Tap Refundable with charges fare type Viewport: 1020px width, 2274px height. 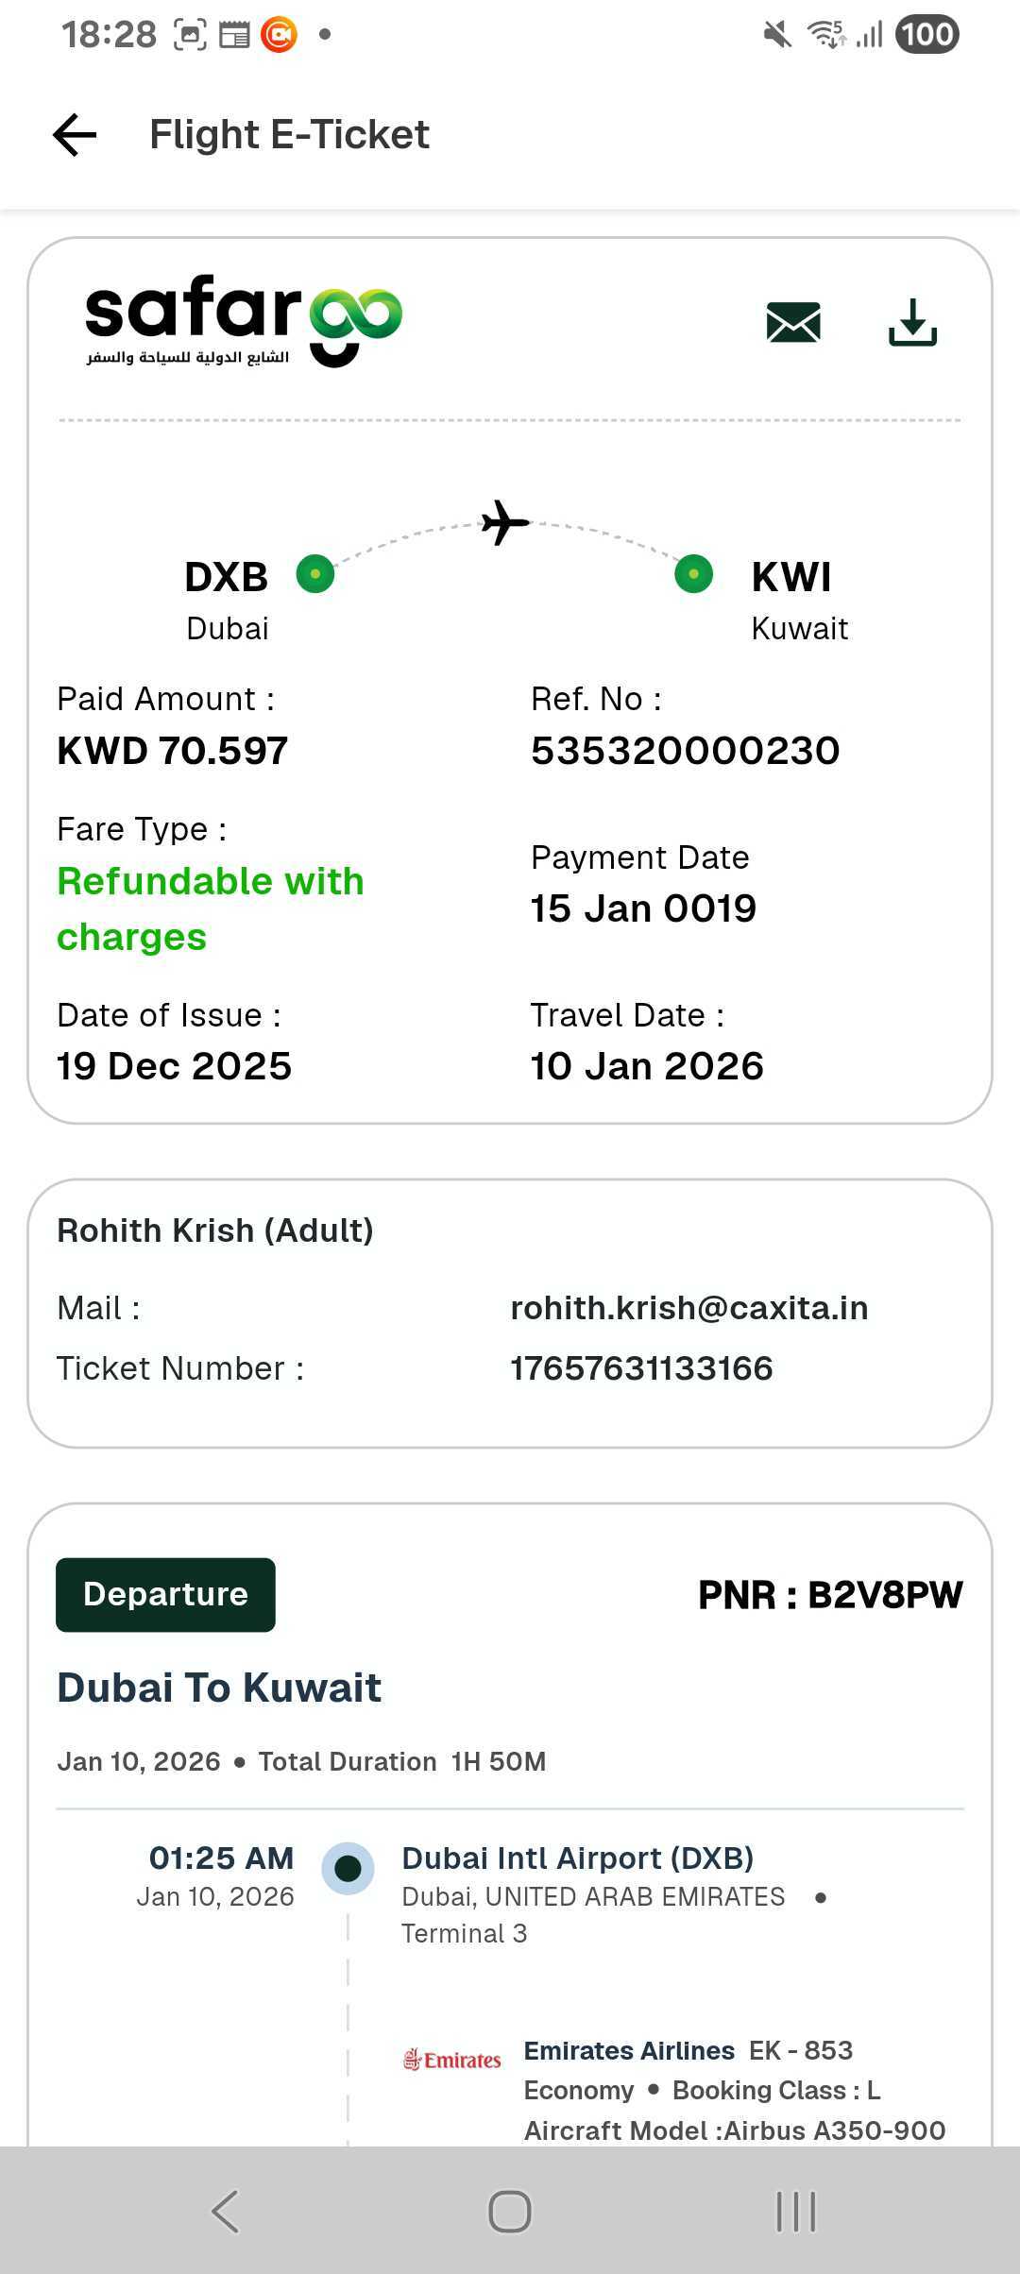(210, 908)
